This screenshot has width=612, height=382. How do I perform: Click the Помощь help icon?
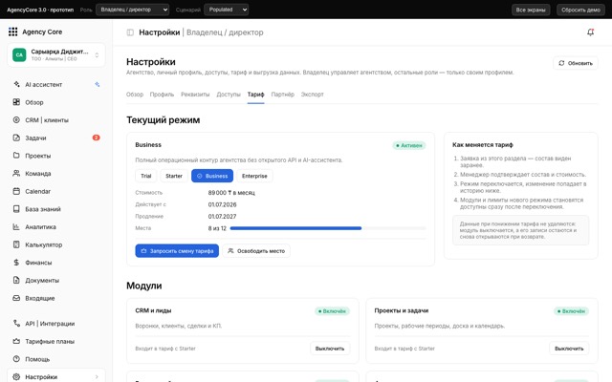click(16, 359)
